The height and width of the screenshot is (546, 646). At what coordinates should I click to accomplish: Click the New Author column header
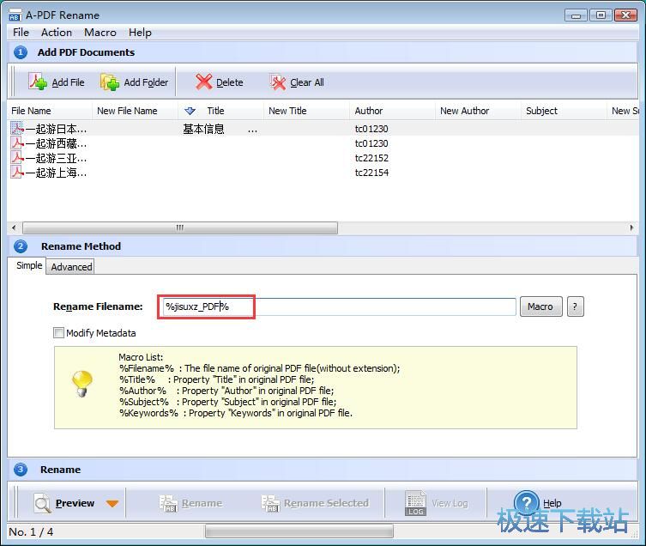point(464,111)
